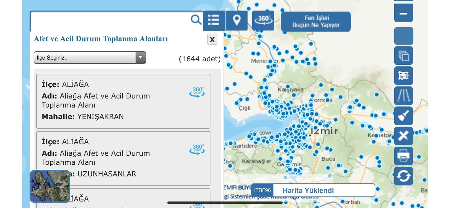
Task: Select the road icon tool
Action: [403, 96]
